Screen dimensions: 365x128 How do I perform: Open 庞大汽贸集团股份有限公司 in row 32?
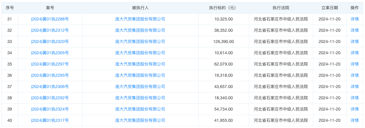pos(140,30)
